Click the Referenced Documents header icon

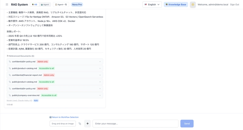coord(8,56)
